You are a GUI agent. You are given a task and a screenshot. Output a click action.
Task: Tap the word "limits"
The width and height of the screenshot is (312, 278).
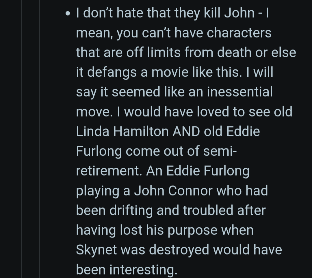164,52
